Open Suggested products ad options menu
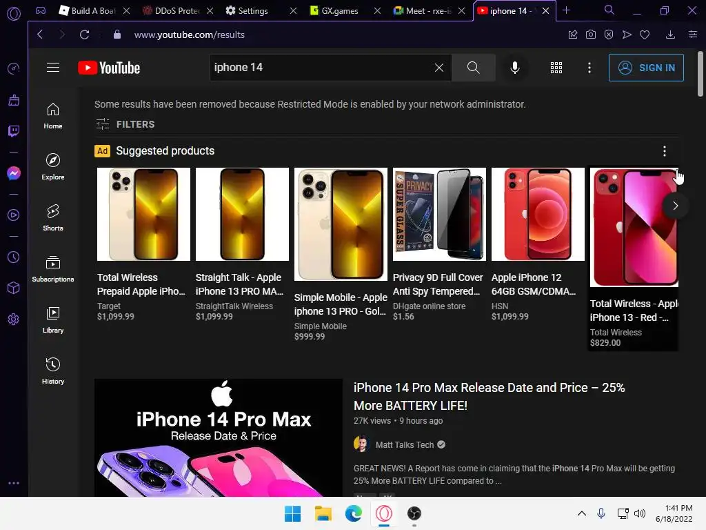 click(x=665, y=151)
